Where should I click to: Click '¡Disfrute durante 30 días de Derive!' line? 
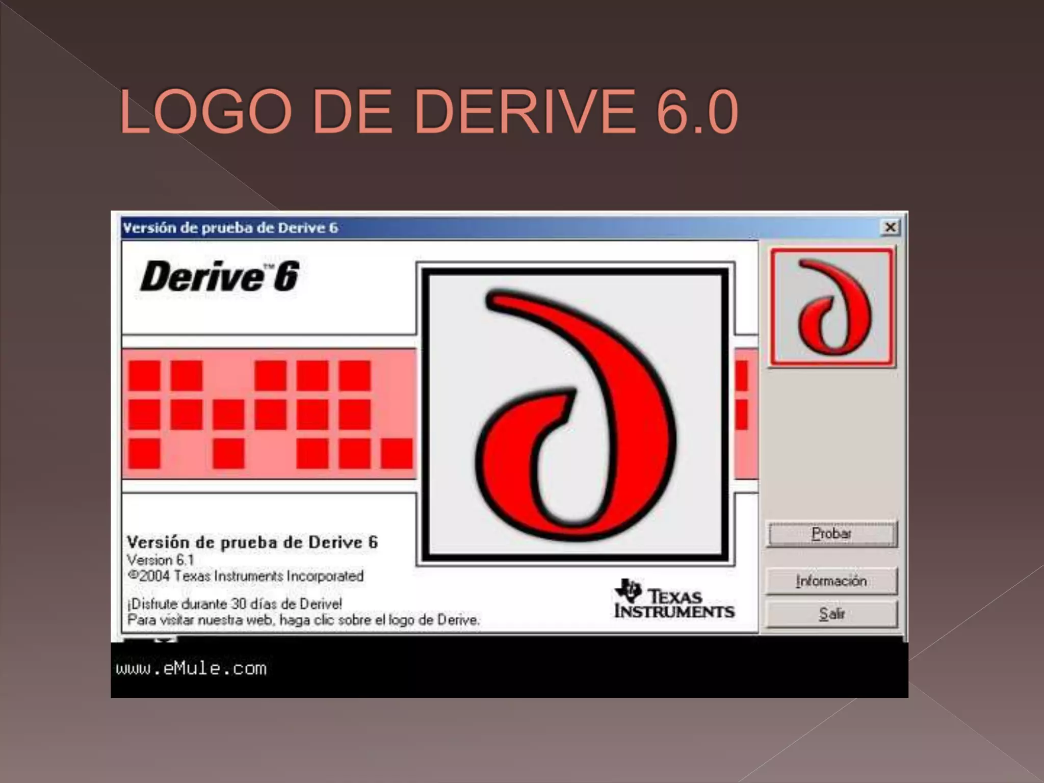coord(234,604)
